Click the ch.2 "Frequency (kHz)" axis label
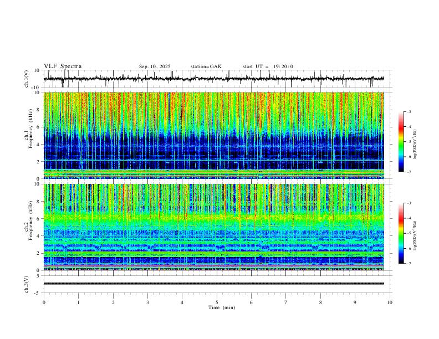The width and height of the screenshot is (439, 339). point(30,220)
